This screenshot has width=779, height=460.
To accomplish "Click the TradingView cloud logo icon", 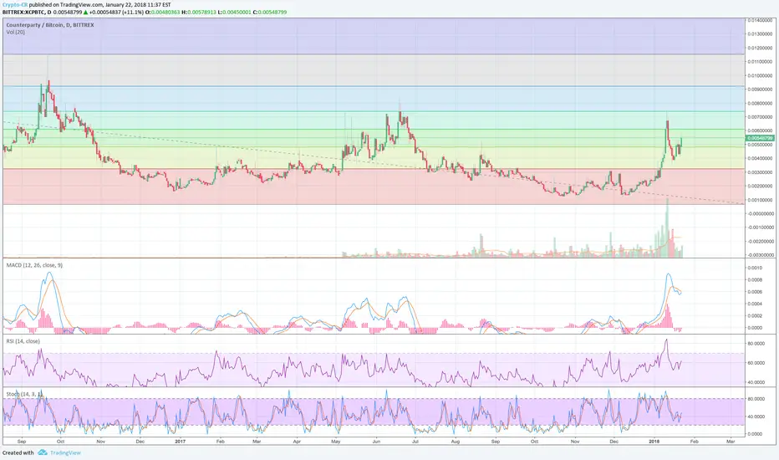I will pos(43,452).
